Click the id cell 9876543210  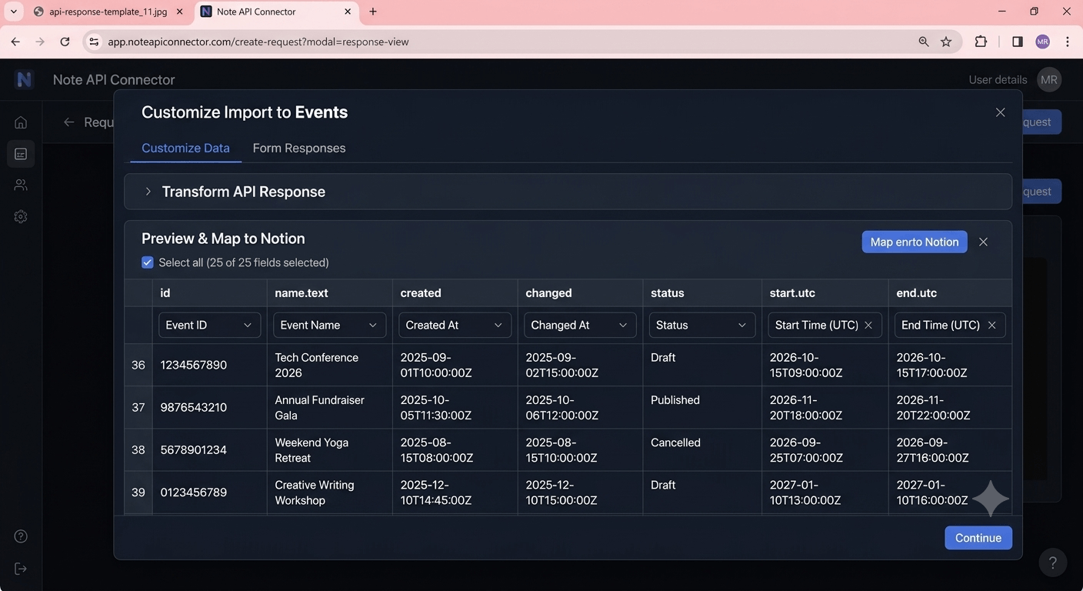(209, 408)
